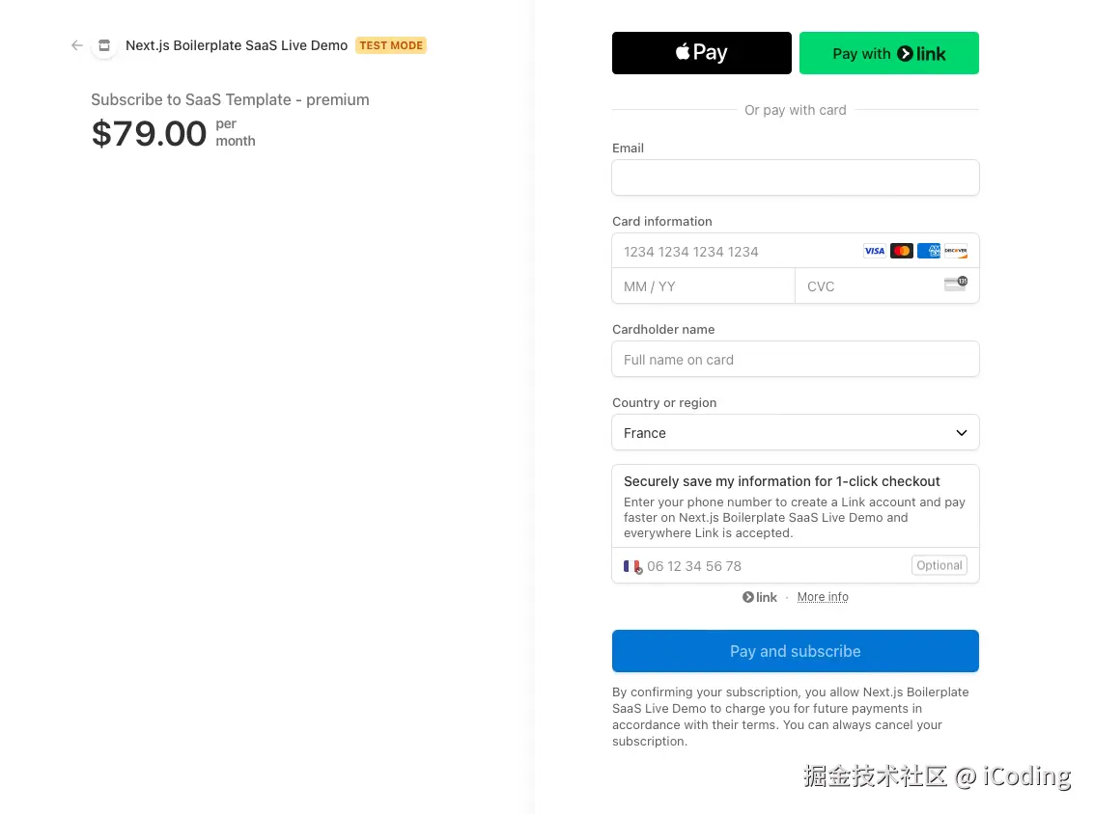Click the France dropdown chevron arrow
Viewport: 1093px width, 814px height.
click(x=962, y=433)
